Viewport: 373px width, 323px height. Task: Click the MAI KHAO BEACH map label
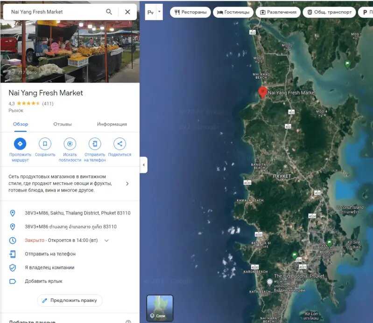click(x=261, y=76)
